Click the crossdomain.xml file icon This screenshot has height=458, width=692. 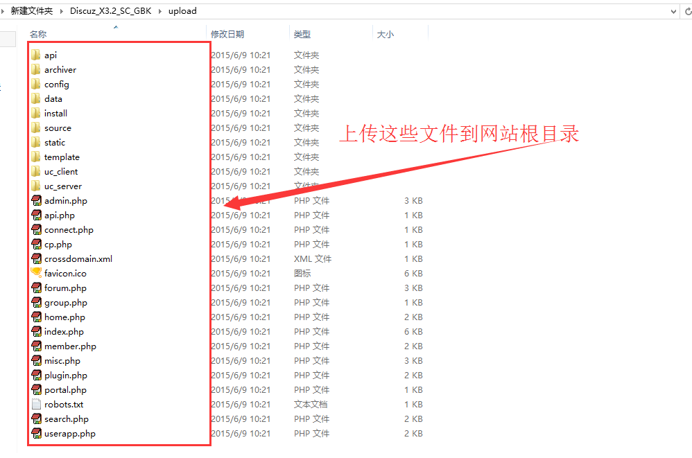click(37, 258)
